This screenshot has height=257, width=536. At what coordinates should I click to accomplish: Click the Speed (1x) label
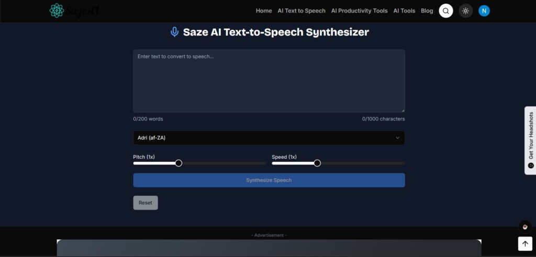(x=284, y=157)
